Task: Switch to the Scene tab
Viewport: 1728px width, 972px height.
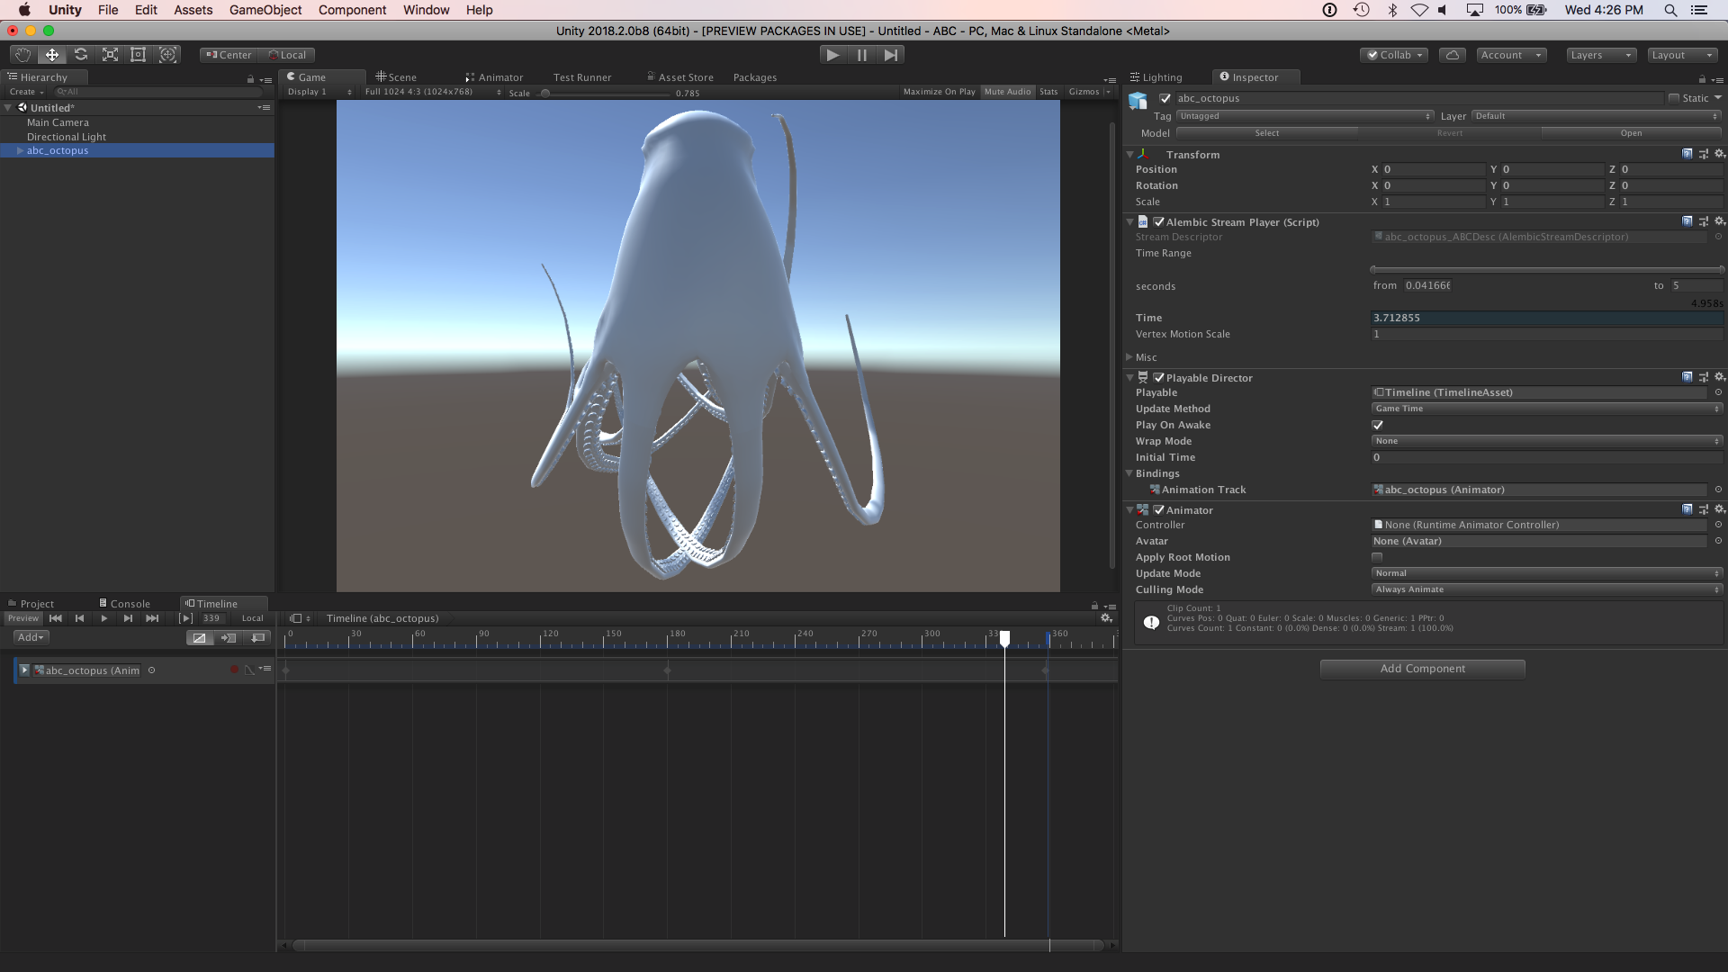Action: click(396, 77)
